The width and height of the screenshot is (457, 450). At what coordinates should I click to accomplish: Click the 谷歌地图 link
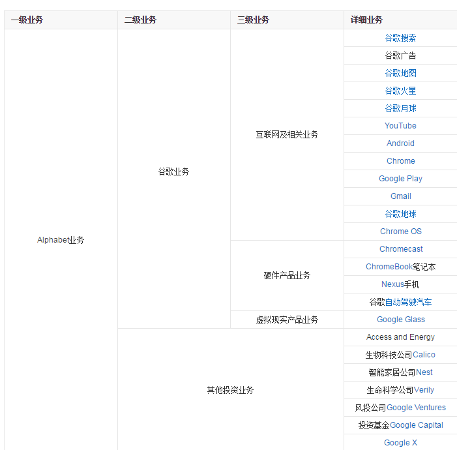coord(400,73)
